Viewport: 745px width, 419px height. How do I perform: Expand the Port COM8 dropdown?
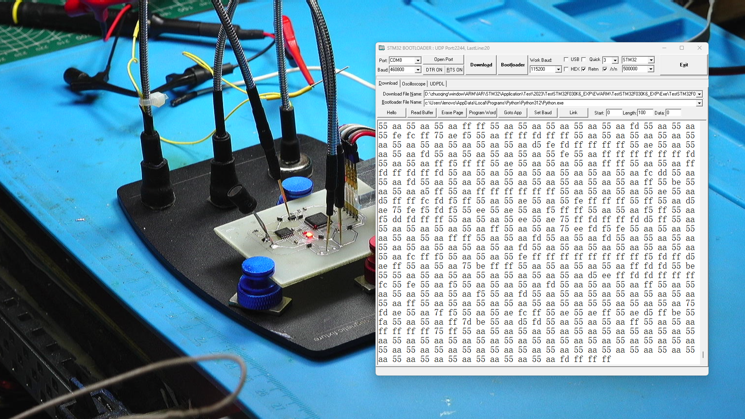click(418, 61)
